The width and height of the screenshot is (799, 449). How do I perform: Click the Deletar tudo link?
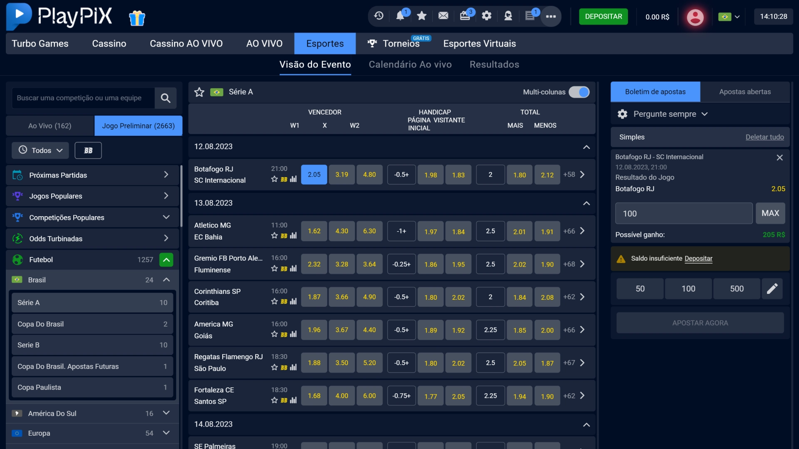click(x=764, y=137)
